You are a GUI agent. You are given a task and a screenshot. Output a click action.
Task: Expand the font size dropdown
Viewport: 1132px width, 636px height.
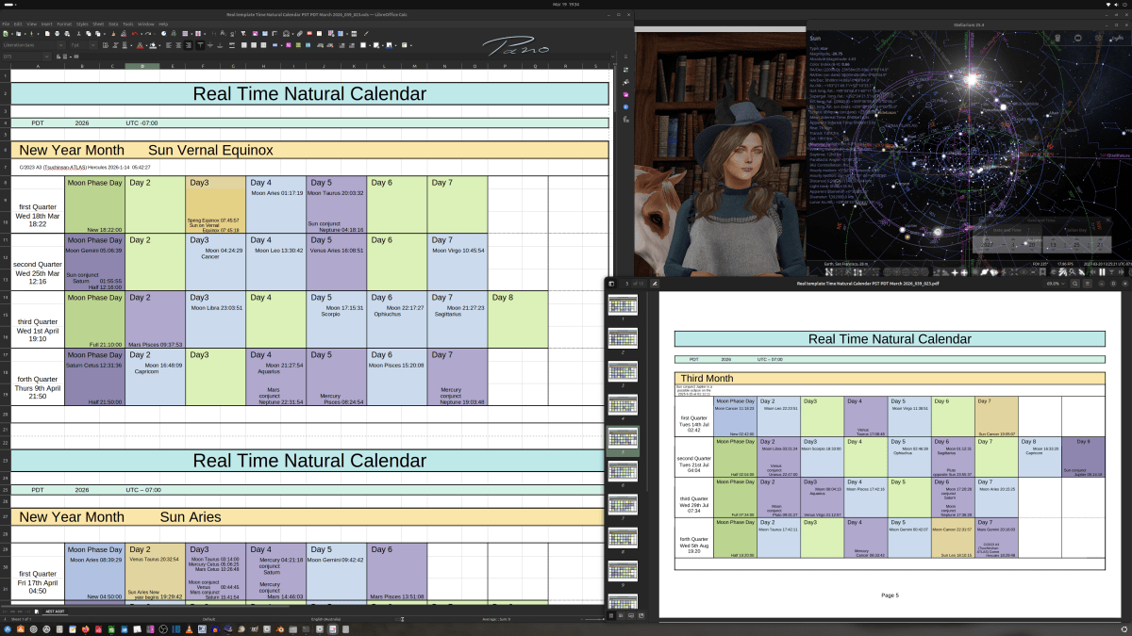pyautogui.click(x=91, y=44)
